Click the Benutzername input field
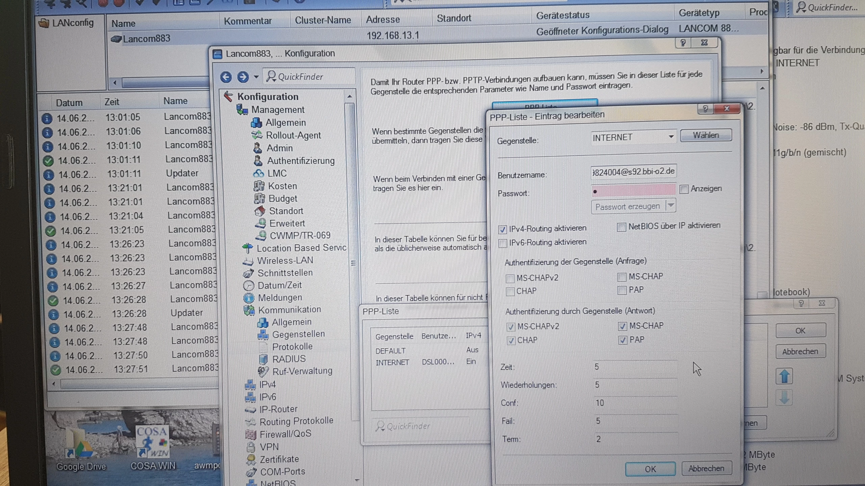This screenshot has width=865, height=486. tap(633, 172)
